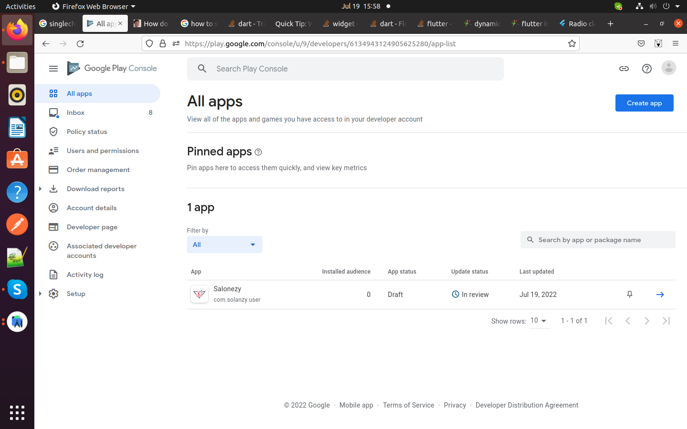Screen dimensions: 687x429
Task: Focus the Search by app or package field
Action: tap(598, 240)
